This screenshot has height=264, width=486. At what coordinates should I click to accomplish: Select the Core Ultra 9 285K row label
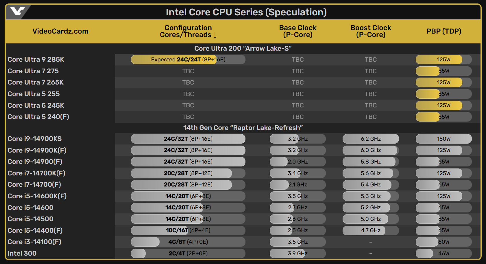pyautogui.click(x=36, y=59)
